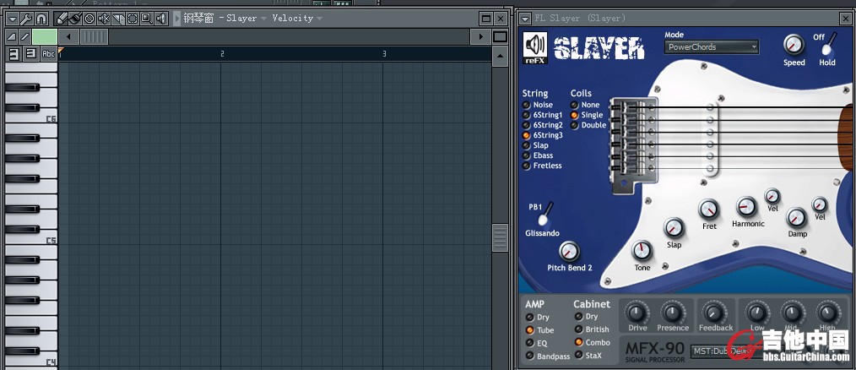856x370 pixels.
Task: Toggle the Hold switch
Action: (x=828, y=46)
